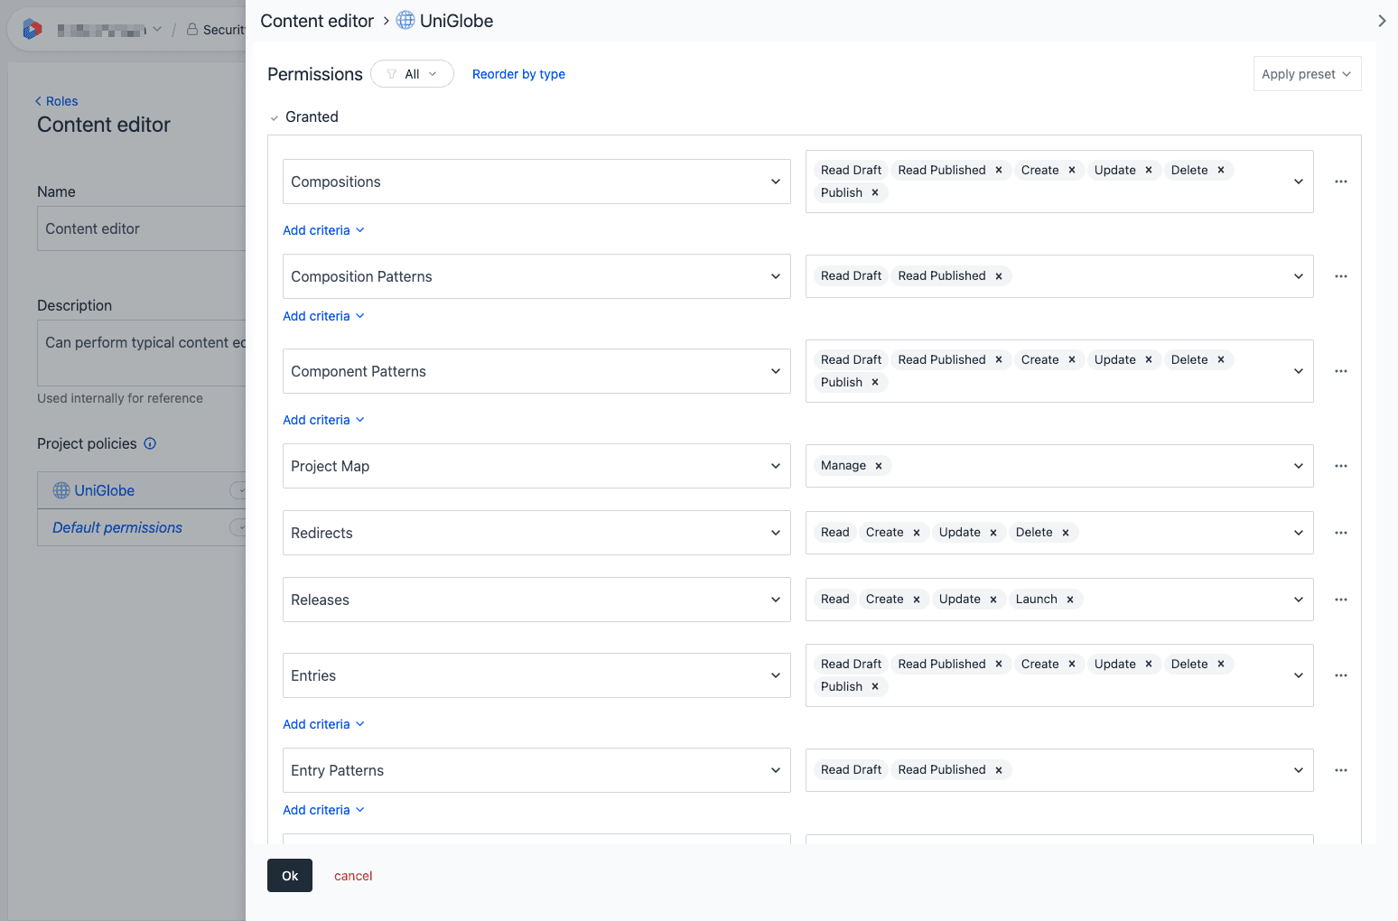Remove Publish permission from Entries
Screen dimensions: 1398x921
click(x=875, y=687)
